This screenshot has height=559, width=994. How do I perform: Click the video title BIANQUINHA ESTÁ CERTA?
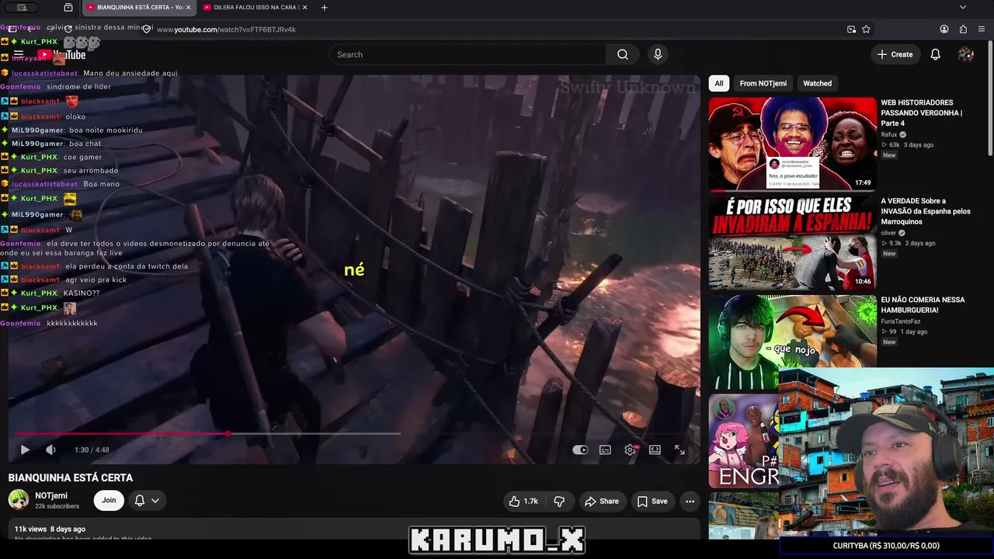(71, 477)
